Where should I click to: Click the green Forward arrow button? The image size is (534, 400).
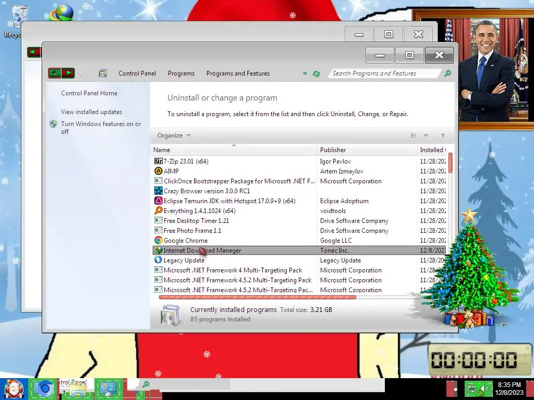[68, 73]
